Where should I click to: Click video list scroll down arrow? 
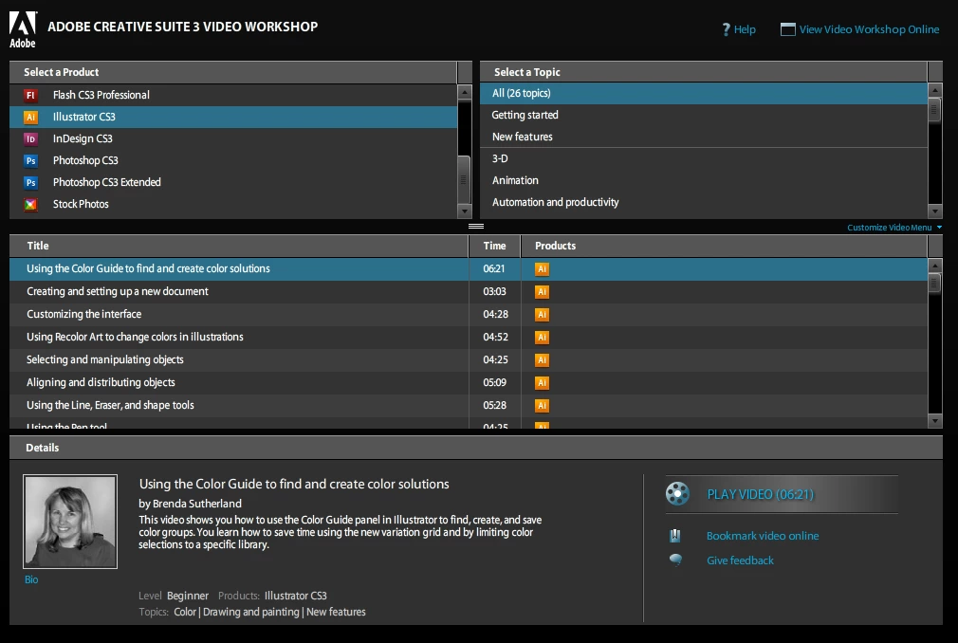click(935, 421)
